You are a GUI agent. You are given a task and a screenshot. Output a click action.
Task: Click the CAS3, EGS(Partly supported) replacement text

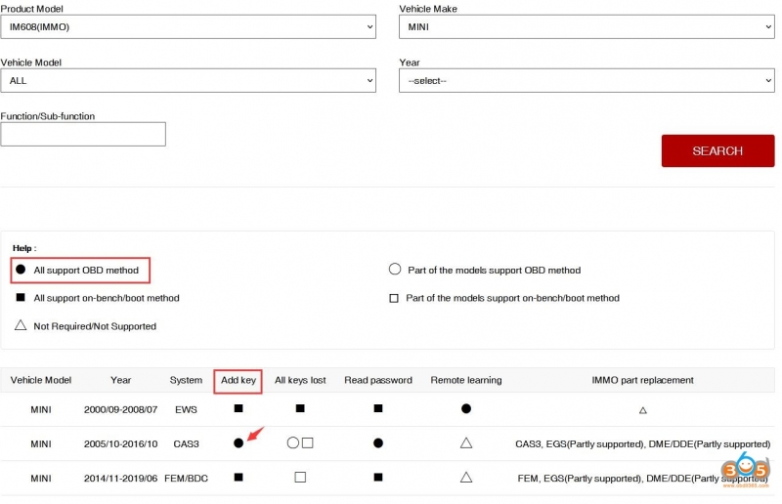(642, 443)
